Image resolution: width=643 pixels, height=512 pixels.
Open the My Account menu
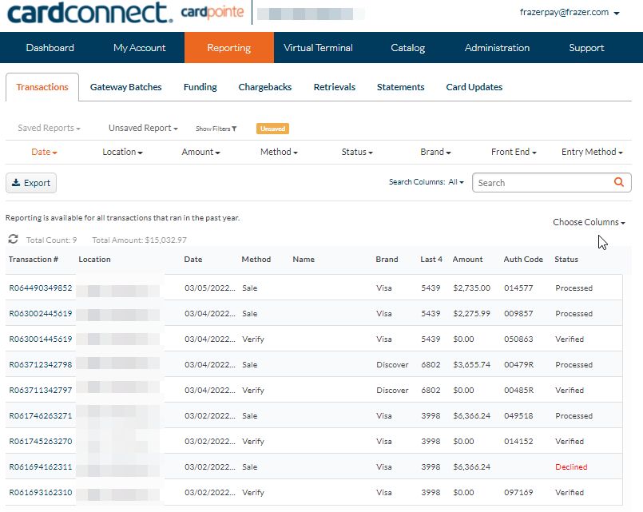tap(140, 48)
